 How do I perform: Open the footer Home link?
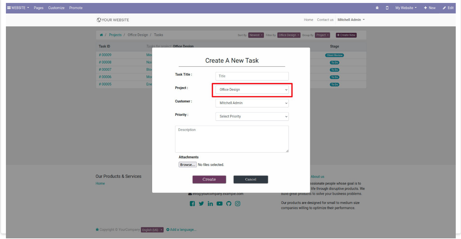(x=100, y=184)
